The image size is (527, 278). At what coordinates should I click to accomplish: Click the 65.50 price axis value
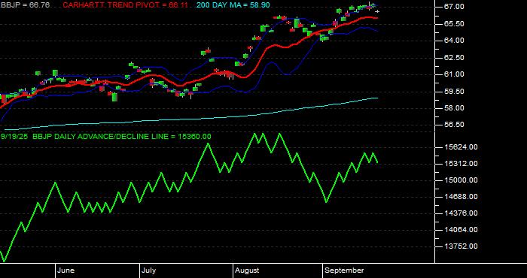point(454,23)
